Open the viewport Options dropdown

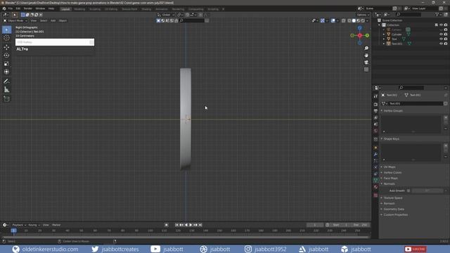tap(363, 15)
